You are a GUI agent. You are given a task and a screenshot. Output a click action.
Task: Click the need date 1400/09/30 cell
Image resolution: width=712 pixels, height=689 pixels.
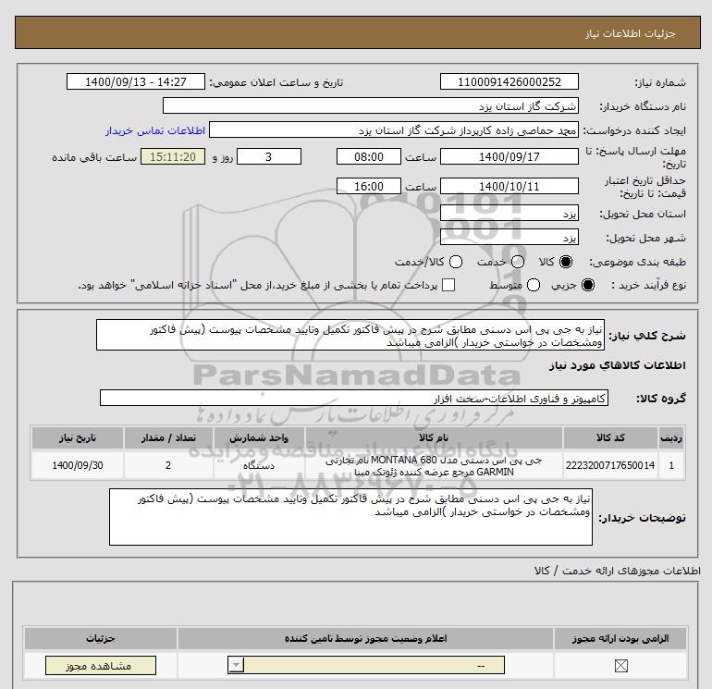pos(77,465)
